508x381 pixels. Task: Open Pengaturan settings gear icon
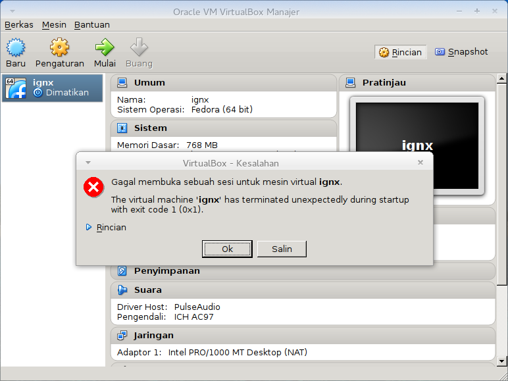pos(60,47)
